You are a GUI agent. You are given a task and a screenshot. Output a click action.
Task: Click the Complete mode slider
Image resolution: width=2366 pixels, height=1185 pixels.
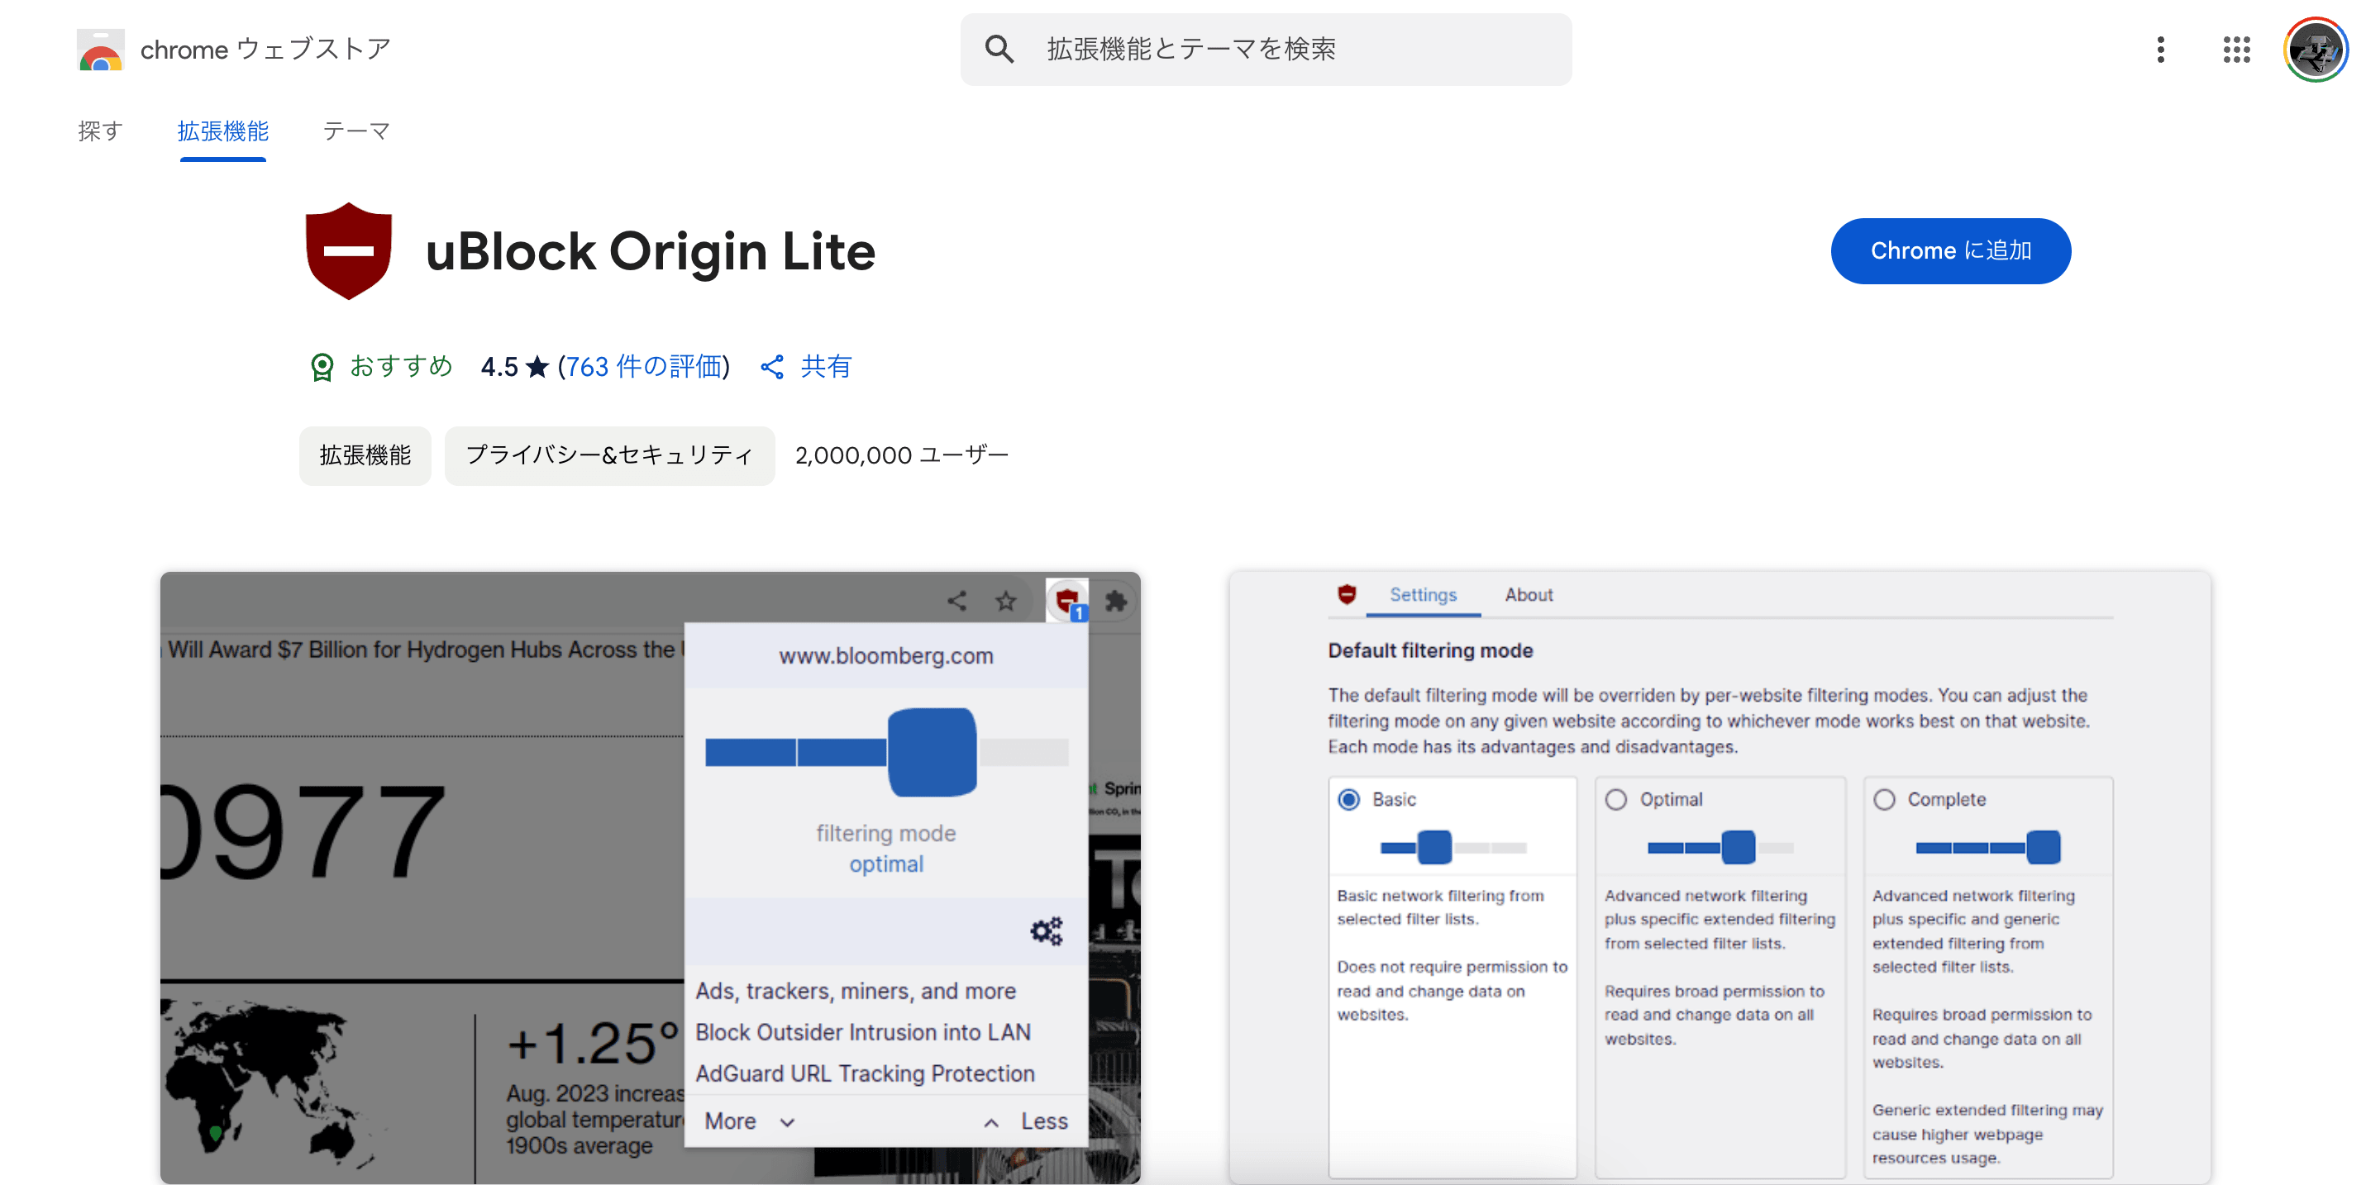(1987, 847)
